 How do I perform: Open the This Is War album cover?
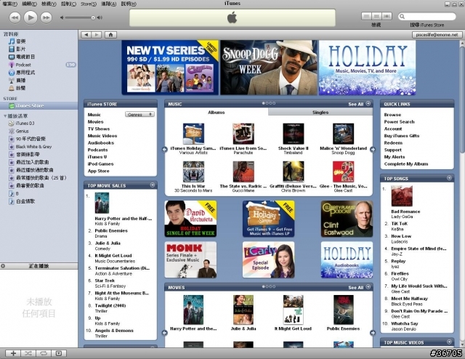coord(193,172)
